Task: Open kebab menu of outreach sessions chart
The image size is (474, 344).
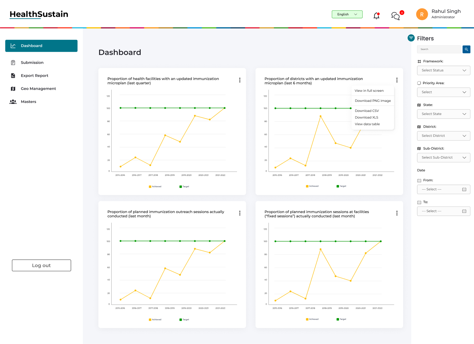Action: 240,213
